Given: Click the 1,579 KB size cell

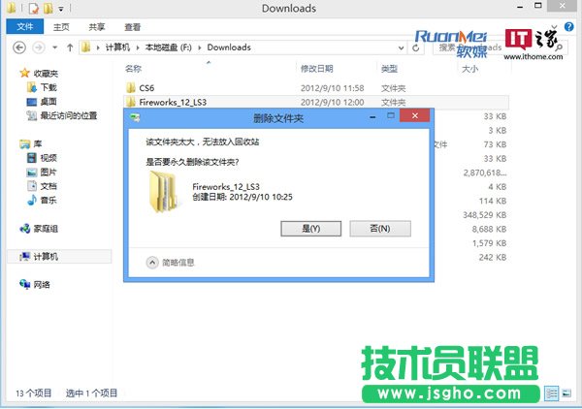Looking at the screenshot, I should click(489, 243).
